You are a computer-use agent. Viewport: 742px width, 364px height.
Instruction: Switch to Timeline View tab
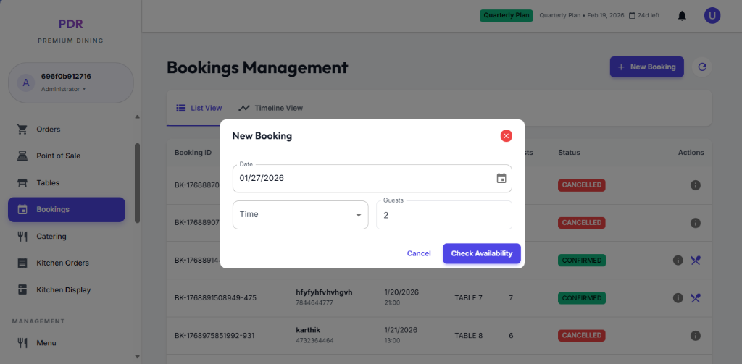click(270, 108)
